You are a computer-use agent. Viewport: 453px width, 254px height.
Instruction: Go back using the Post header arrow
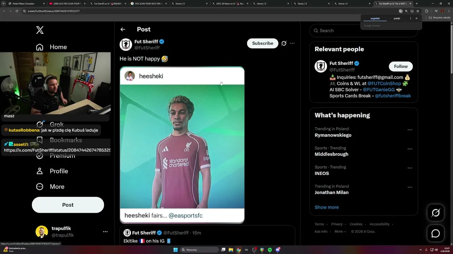(123, 29)
